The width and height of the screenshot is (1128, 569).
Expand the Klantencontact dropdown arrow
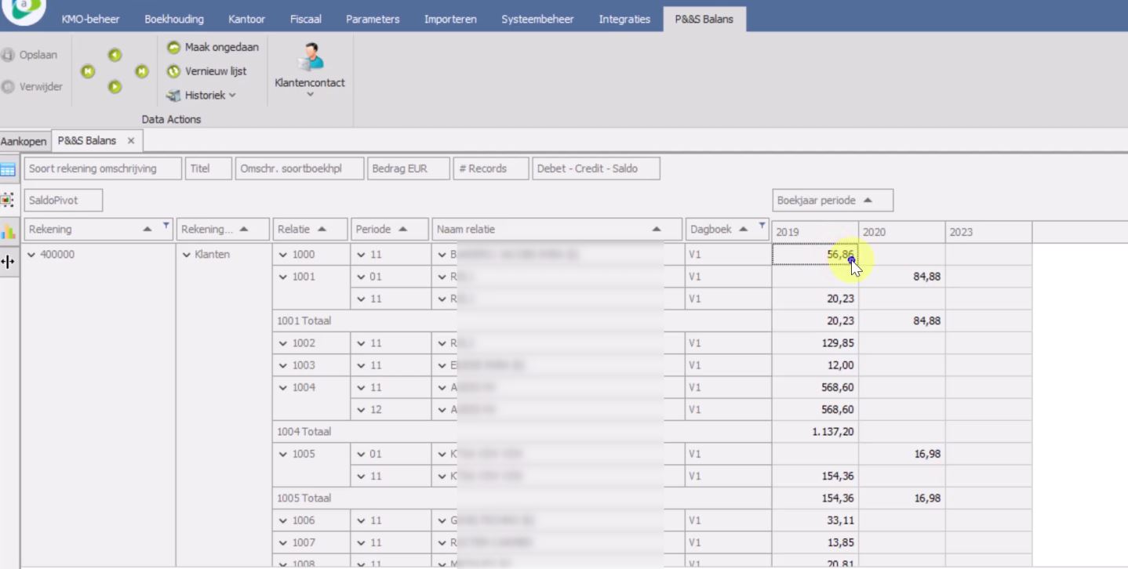(310, 95)
